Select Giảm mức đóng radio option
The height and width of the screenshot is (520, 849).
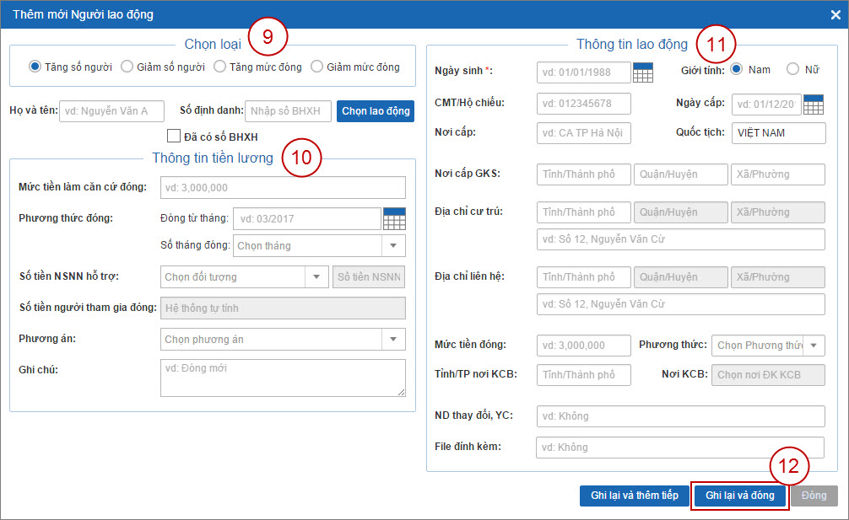click(316, 67)
